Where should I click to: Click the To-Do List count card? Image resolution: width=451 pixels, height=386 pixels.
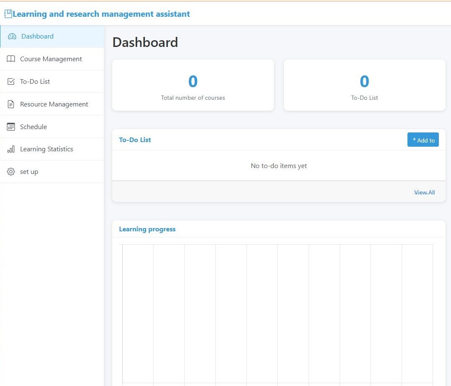click(x=364, y=85)
